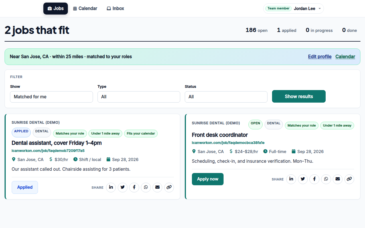Open the icanworkon.com/job/faqdemocbca38fa1e link

[228, 142]
